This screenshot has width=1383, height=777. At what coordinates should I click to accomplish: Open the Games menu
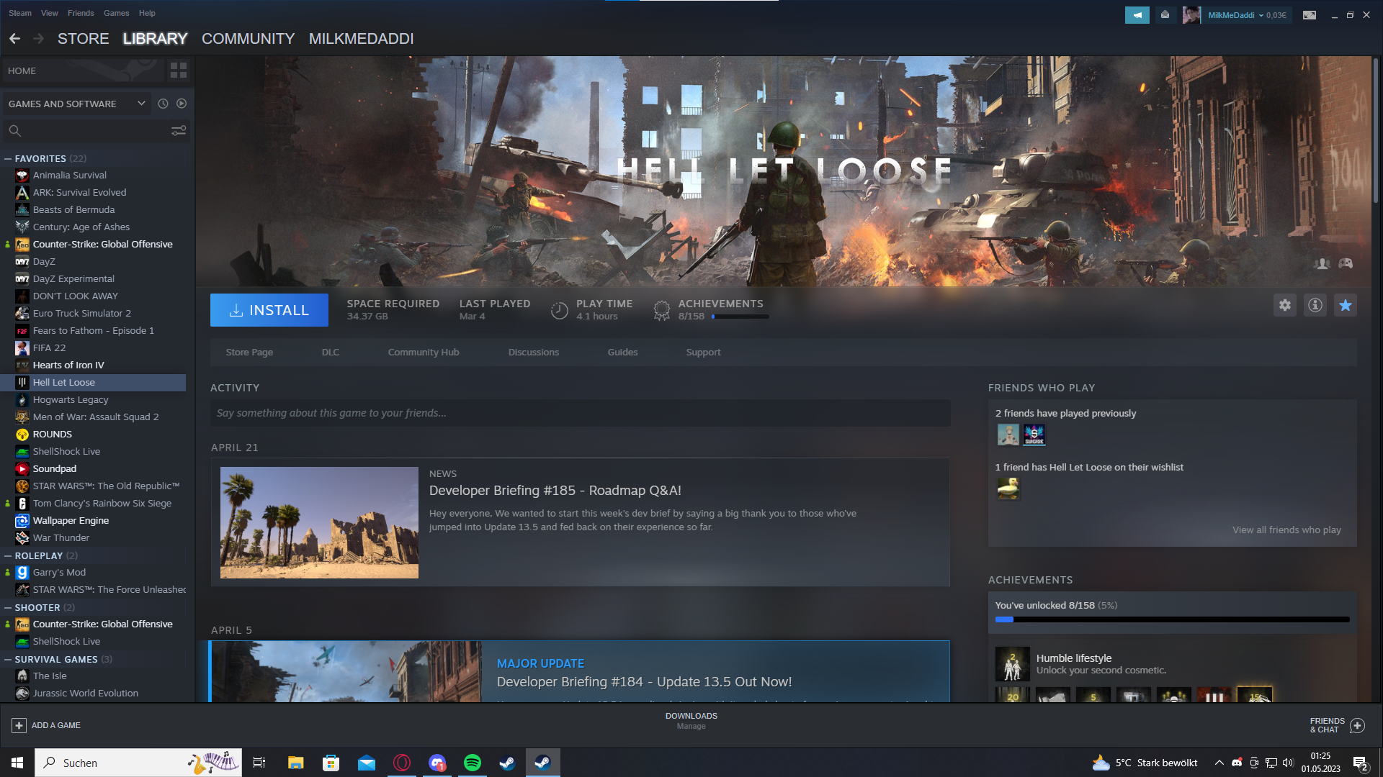click(116, 13)
